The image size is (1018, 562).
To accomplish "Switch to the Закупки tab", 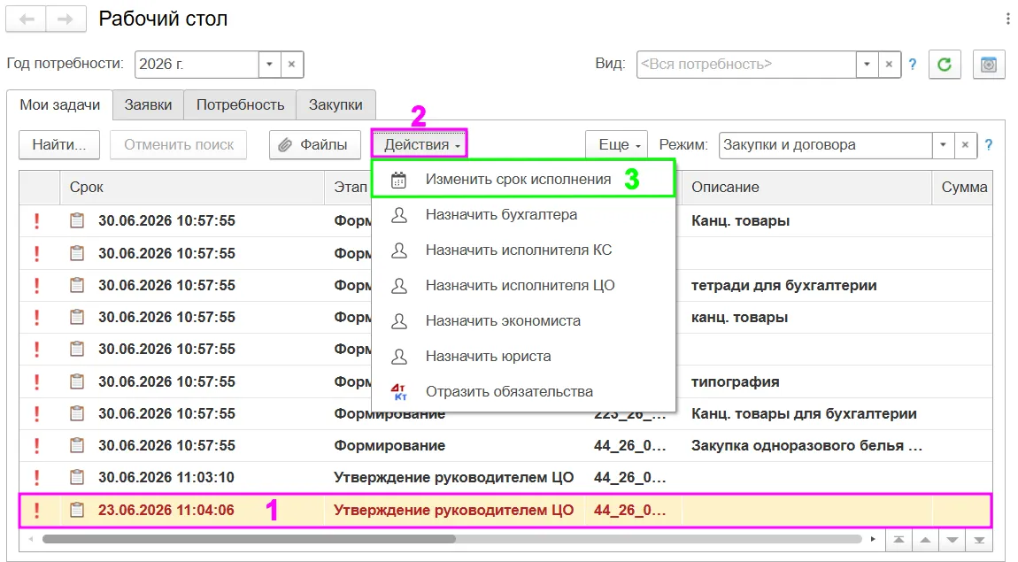I will pyautogui.click(x=335, y=105).
